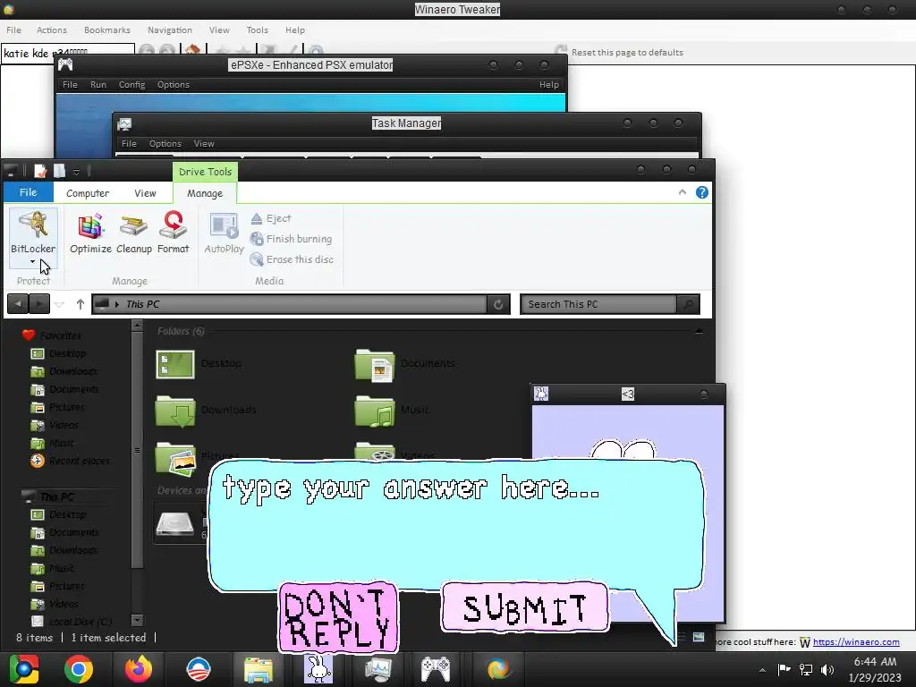Image resolution: width=916 pixels, height=687 pixels.
Task: Open the Task Manager Options menu
Action: (x=165, y=144)
